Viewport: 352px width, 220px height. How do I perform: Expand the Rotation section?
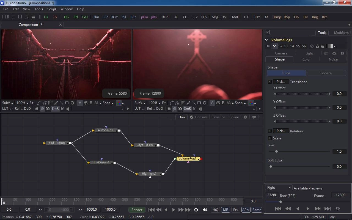(270, 131)
